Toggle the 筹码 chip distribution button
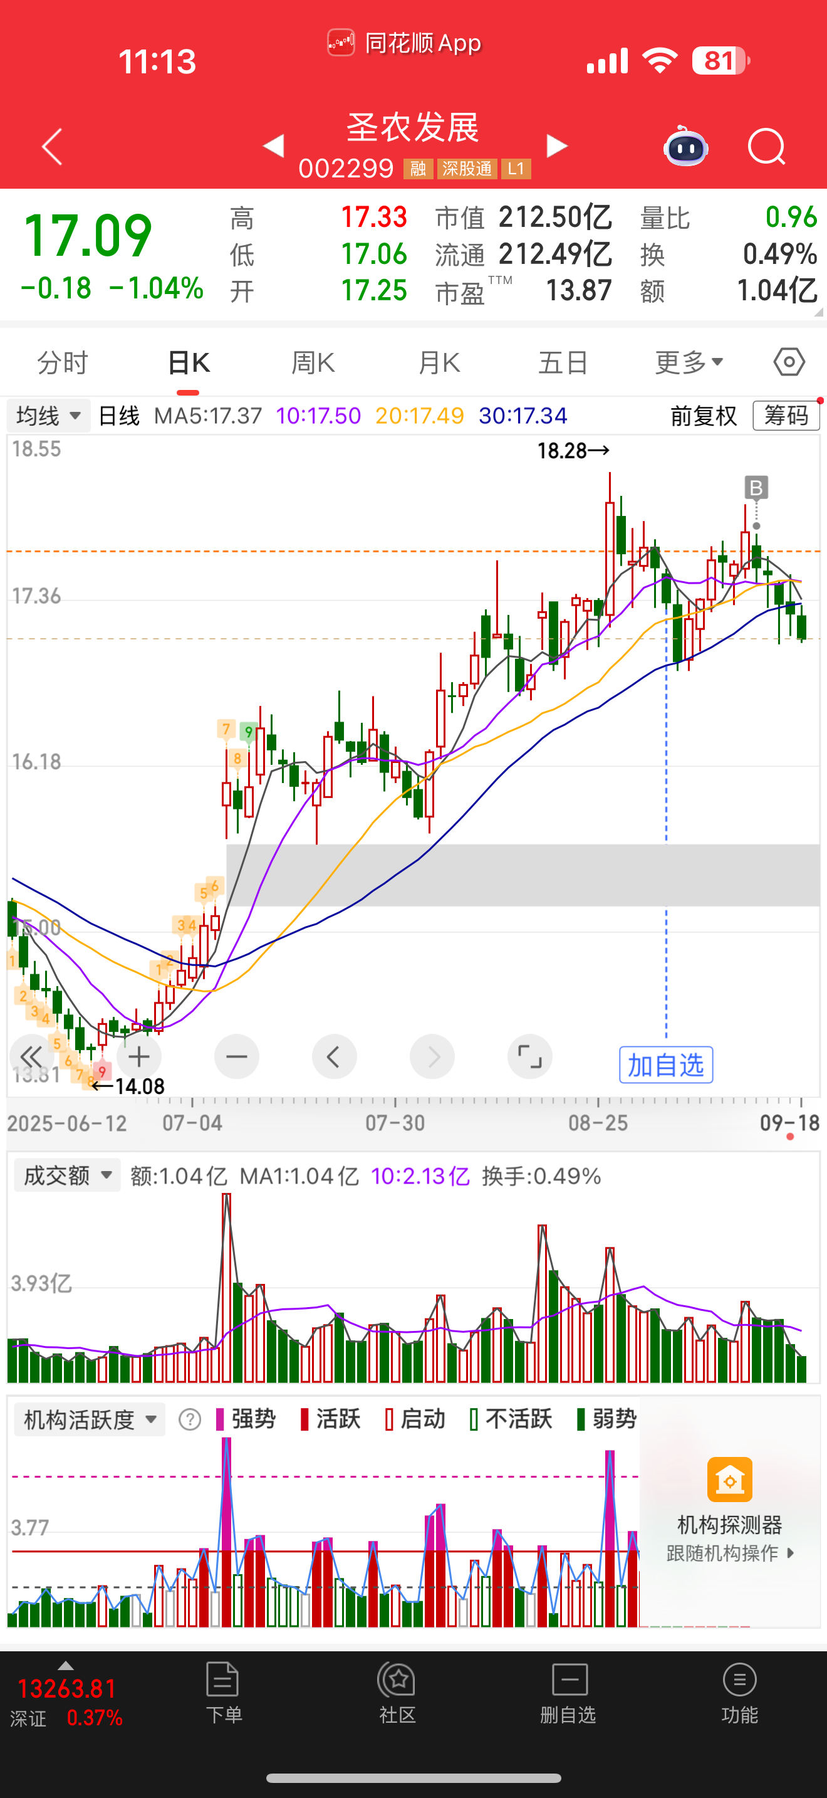The height and width of the screenshot is (1798, 827). [785, 416]
